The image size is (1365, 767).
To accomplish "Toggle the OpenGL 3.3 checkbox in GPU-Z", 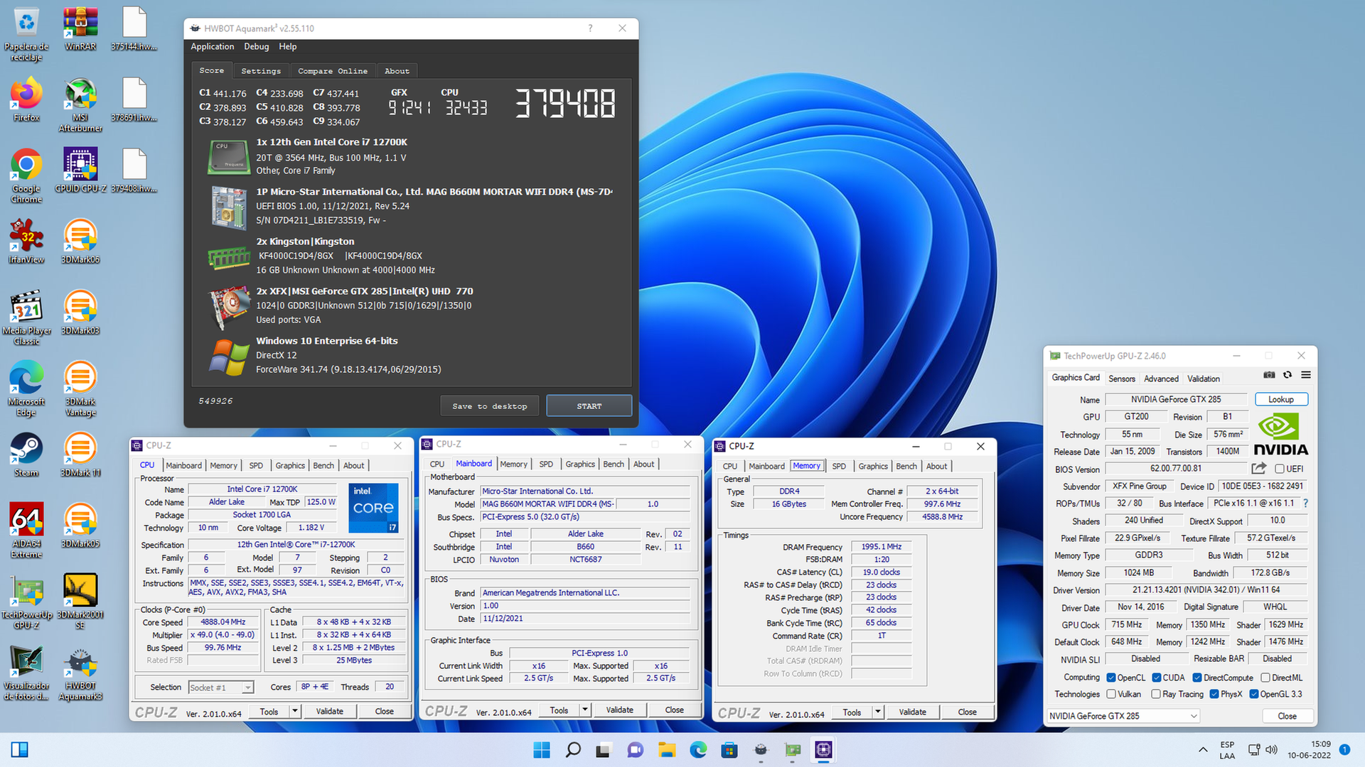I will pos(1254,694).
